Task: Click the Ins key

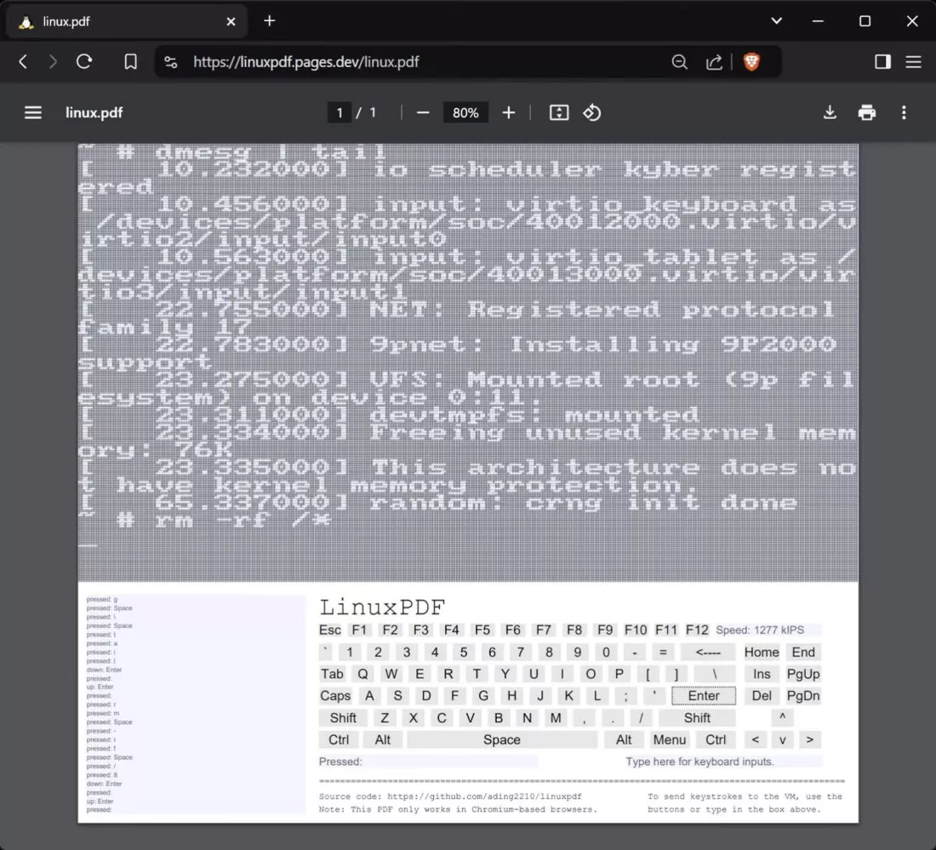Action: [762, 674]
